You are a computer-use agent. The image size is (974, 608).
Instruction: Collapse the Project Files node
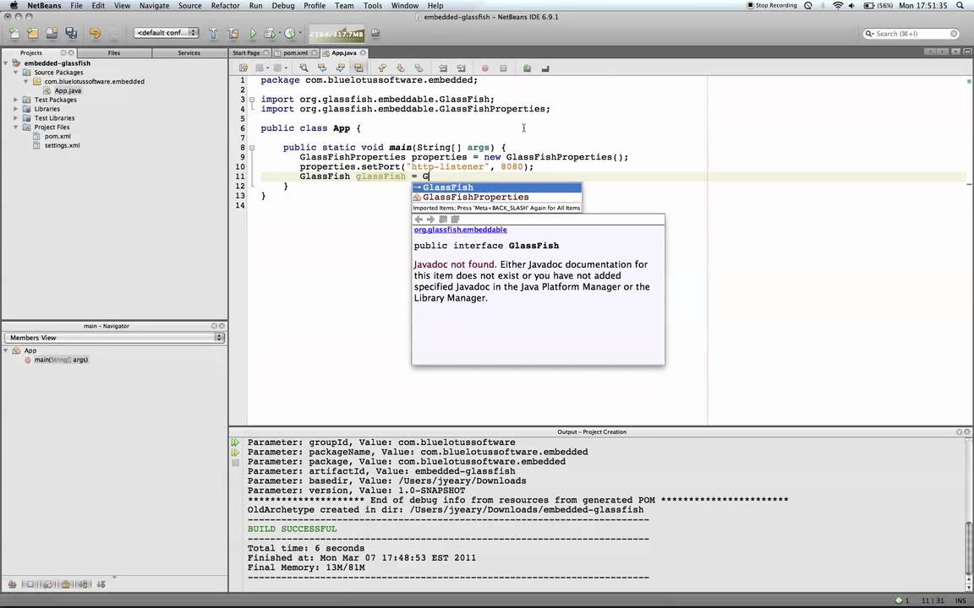click(16, 128)
